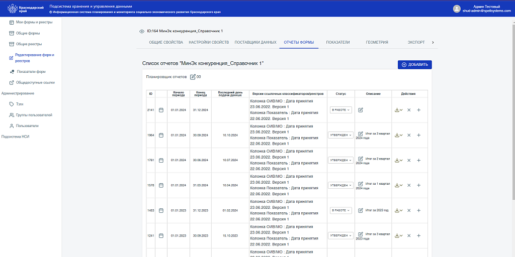Go to Общедоступные ссылки in sidebar
The width and height of the screenshot is (515, 257).
pos(35,82)
